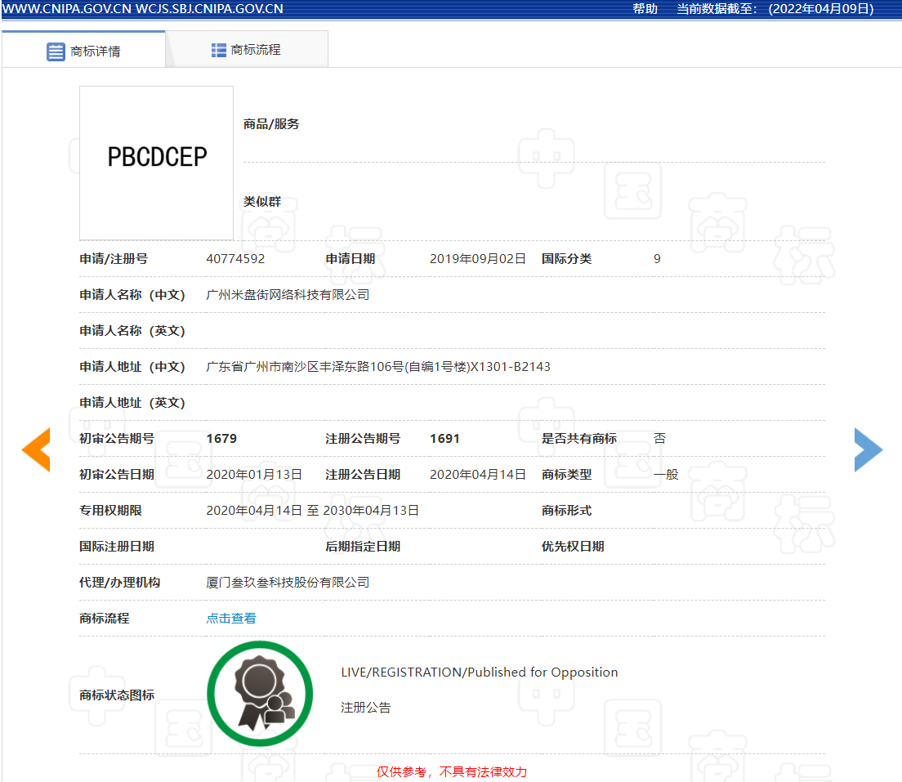Click the WWW.CNIPA.GOV.CN header text
Viewport: 902px width, 782px height.
pos(68,9)
